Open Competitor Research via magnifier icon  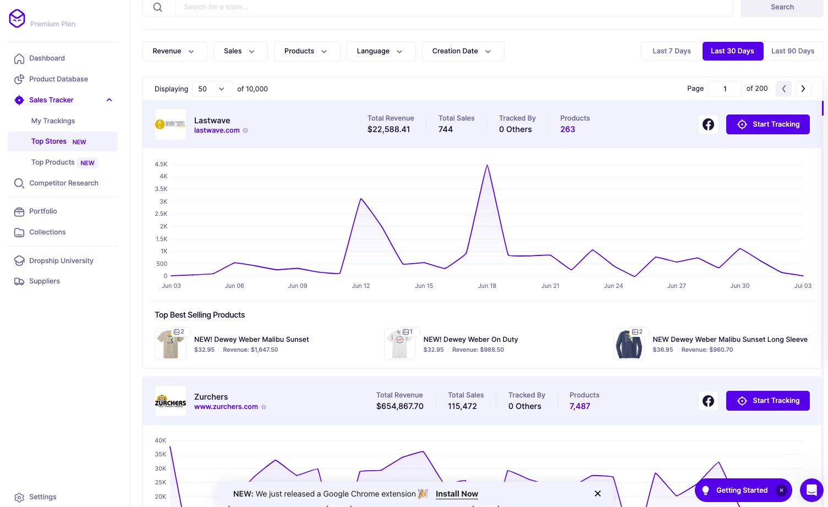[19, 183]
